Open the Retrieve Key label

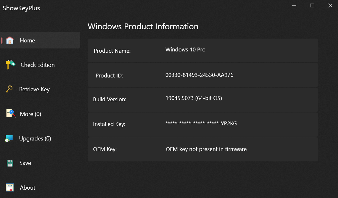click(34, 89)
